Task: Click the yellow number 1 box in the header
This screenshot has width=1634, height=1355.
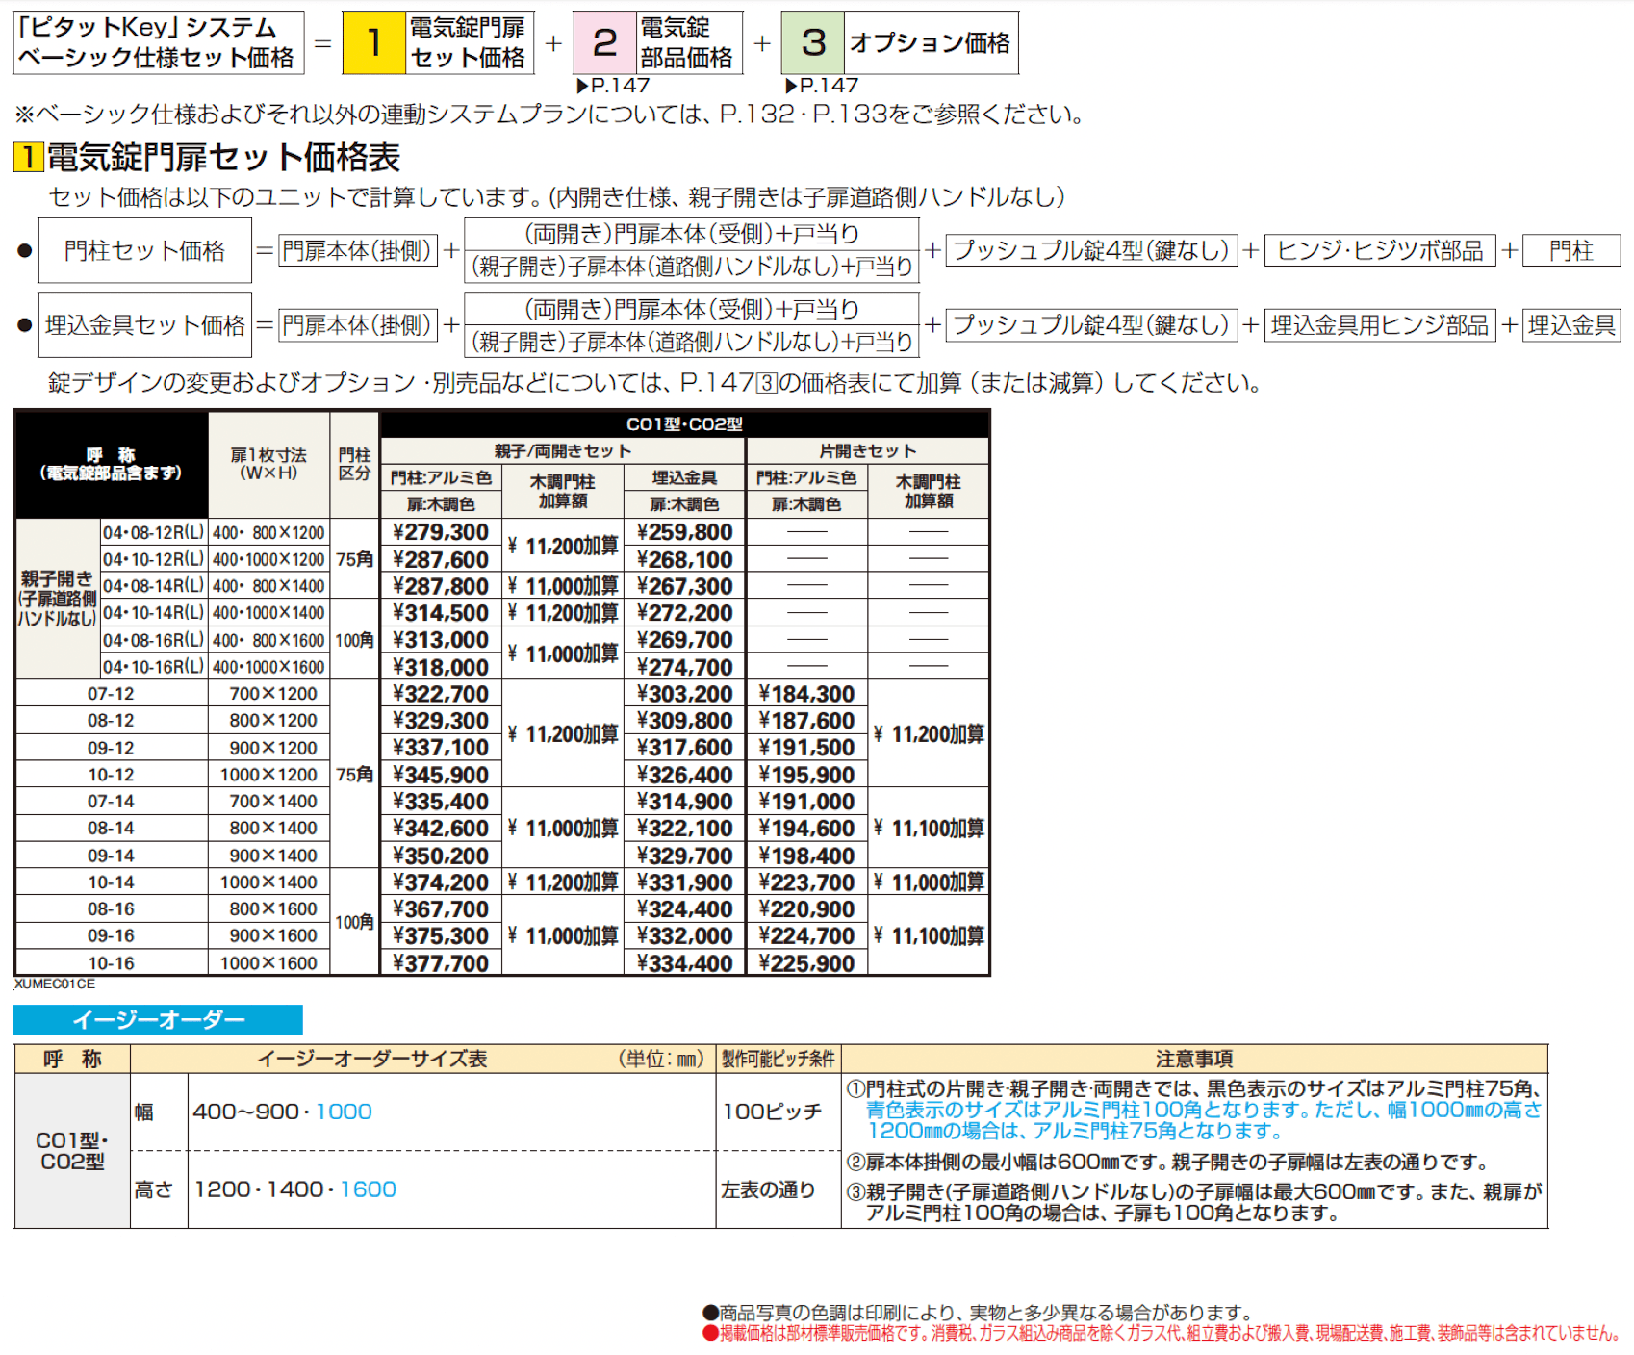Action: tap(373, 43)
